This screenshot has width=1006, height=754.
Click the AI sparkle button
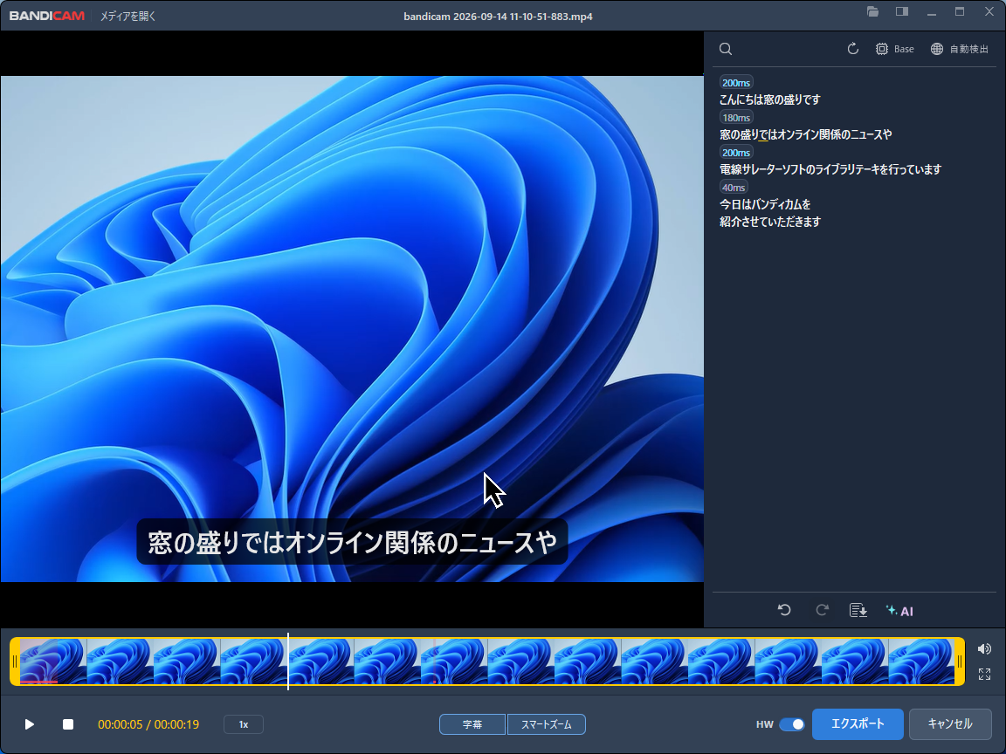coord(899,610)
